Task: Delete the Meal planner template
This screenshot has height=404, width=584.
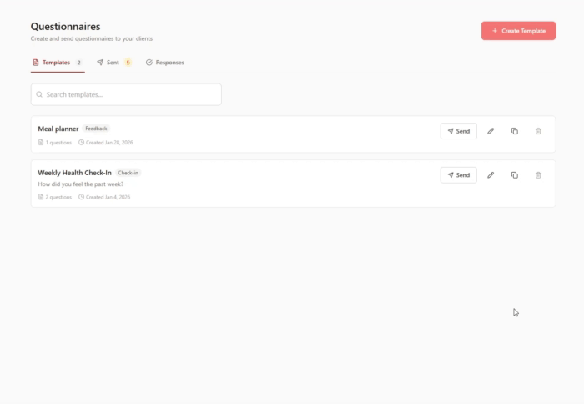Action: coord(538,131)
